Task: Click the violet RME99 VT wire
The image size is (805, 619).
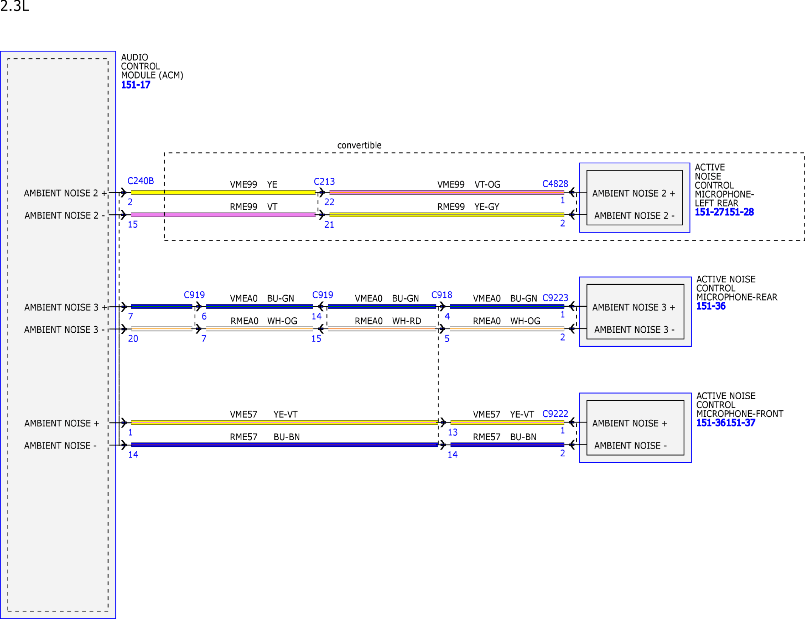Action: click(x=223, y=215)
